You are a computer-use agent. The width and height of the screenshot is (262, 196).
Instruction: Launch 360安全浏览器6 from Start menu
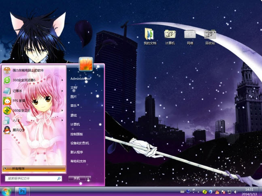point(34,80)
